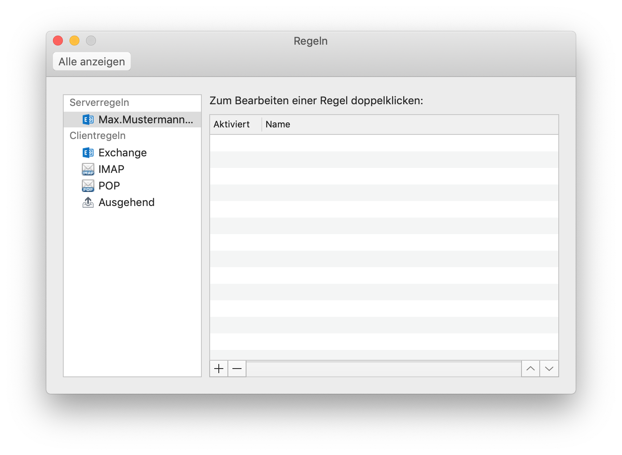
Task: Click the minus icon to remove a rule
Action: tap(237, 368)
